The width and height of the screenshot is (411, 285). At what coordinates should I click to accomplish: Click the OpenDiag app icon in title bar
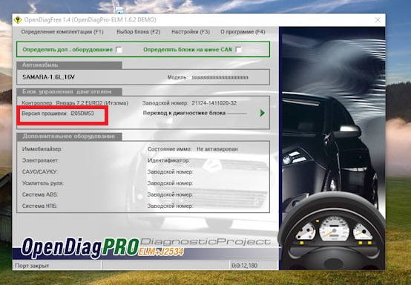point(18,20)
